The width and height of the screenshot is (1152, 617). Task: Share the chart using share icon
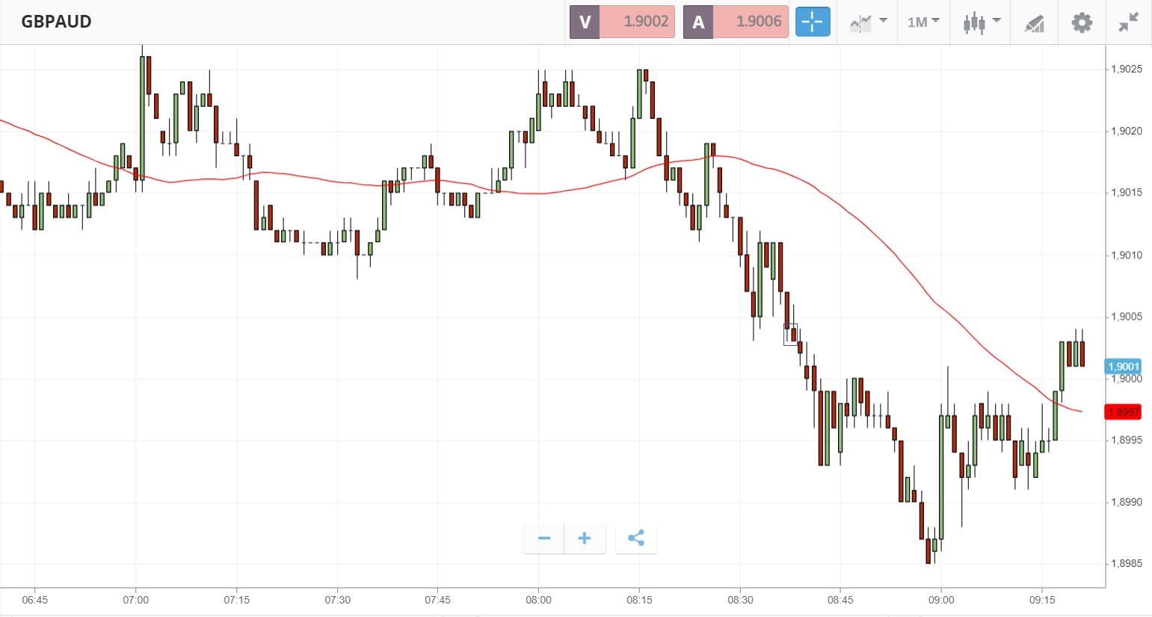click(x=636, y=539)
